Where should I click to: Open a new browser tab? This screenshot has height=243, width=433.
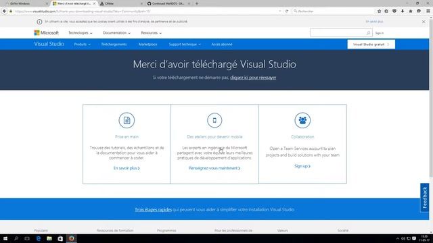pos(197,3)
